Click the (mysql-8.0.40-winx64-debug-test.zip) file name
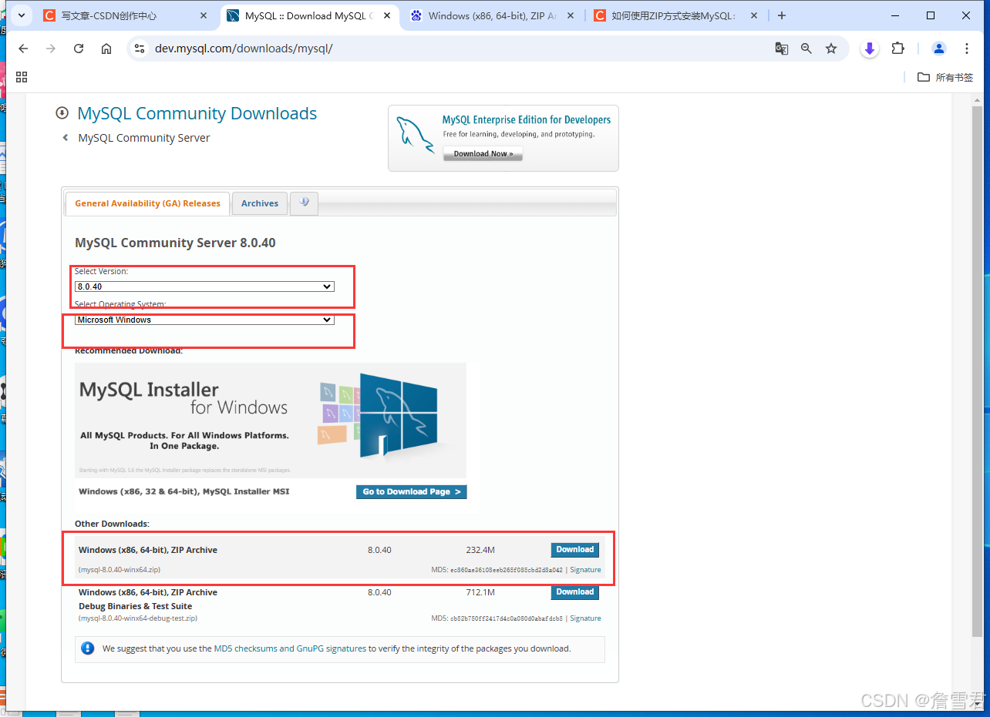The image size is (990, 717). [x=137, y=618]
